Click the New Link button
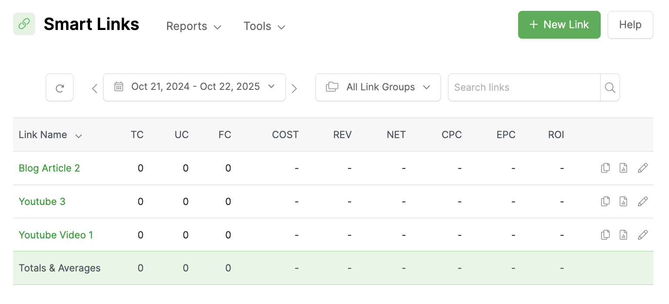This screenshot has height=304, width=669. [559, 25]
